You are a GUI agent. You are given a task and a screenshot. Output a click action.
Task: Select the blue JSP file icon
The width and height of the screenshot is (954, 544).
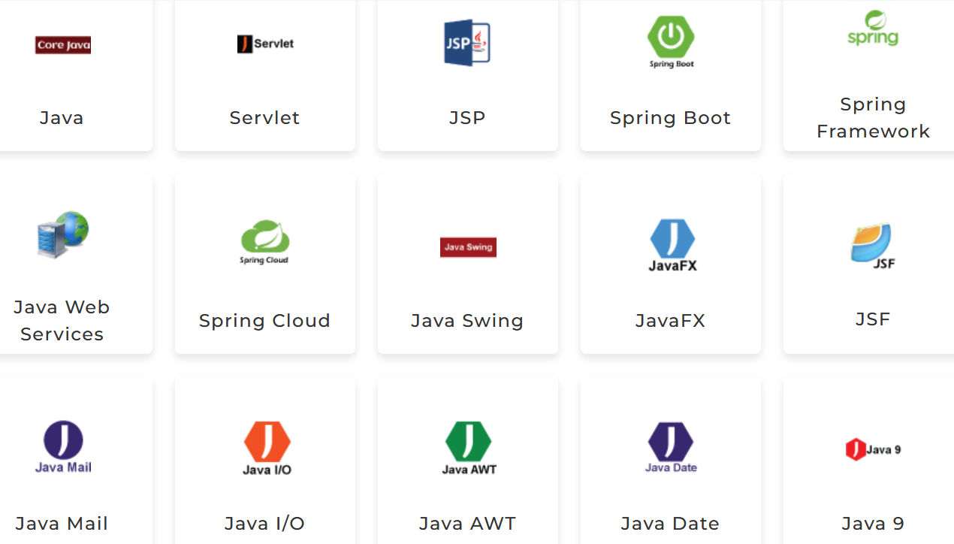pyautogui.click(x=467, y=43)
